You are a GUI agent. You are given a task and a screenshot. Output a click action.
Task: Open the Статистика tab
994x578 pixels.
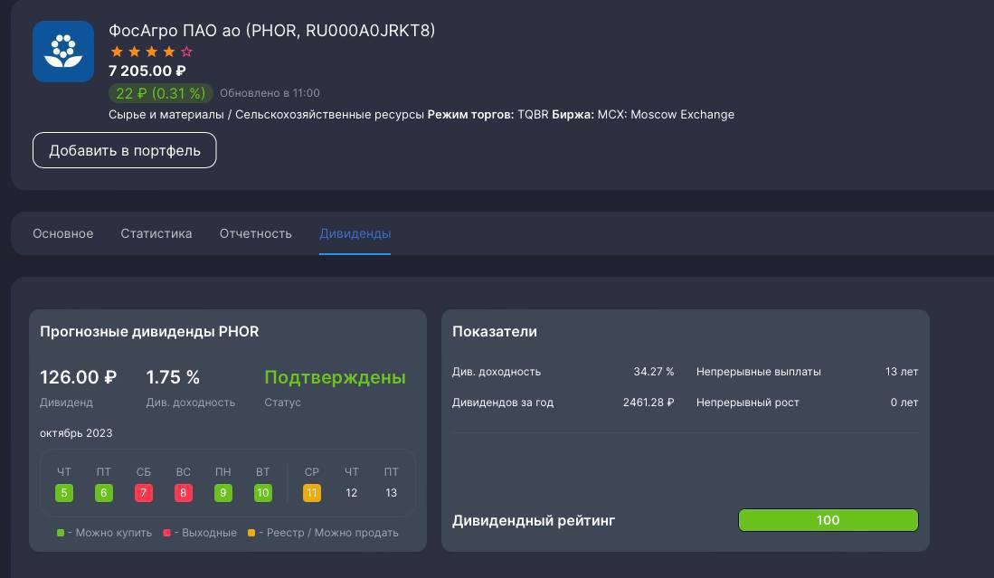[156, 233]
